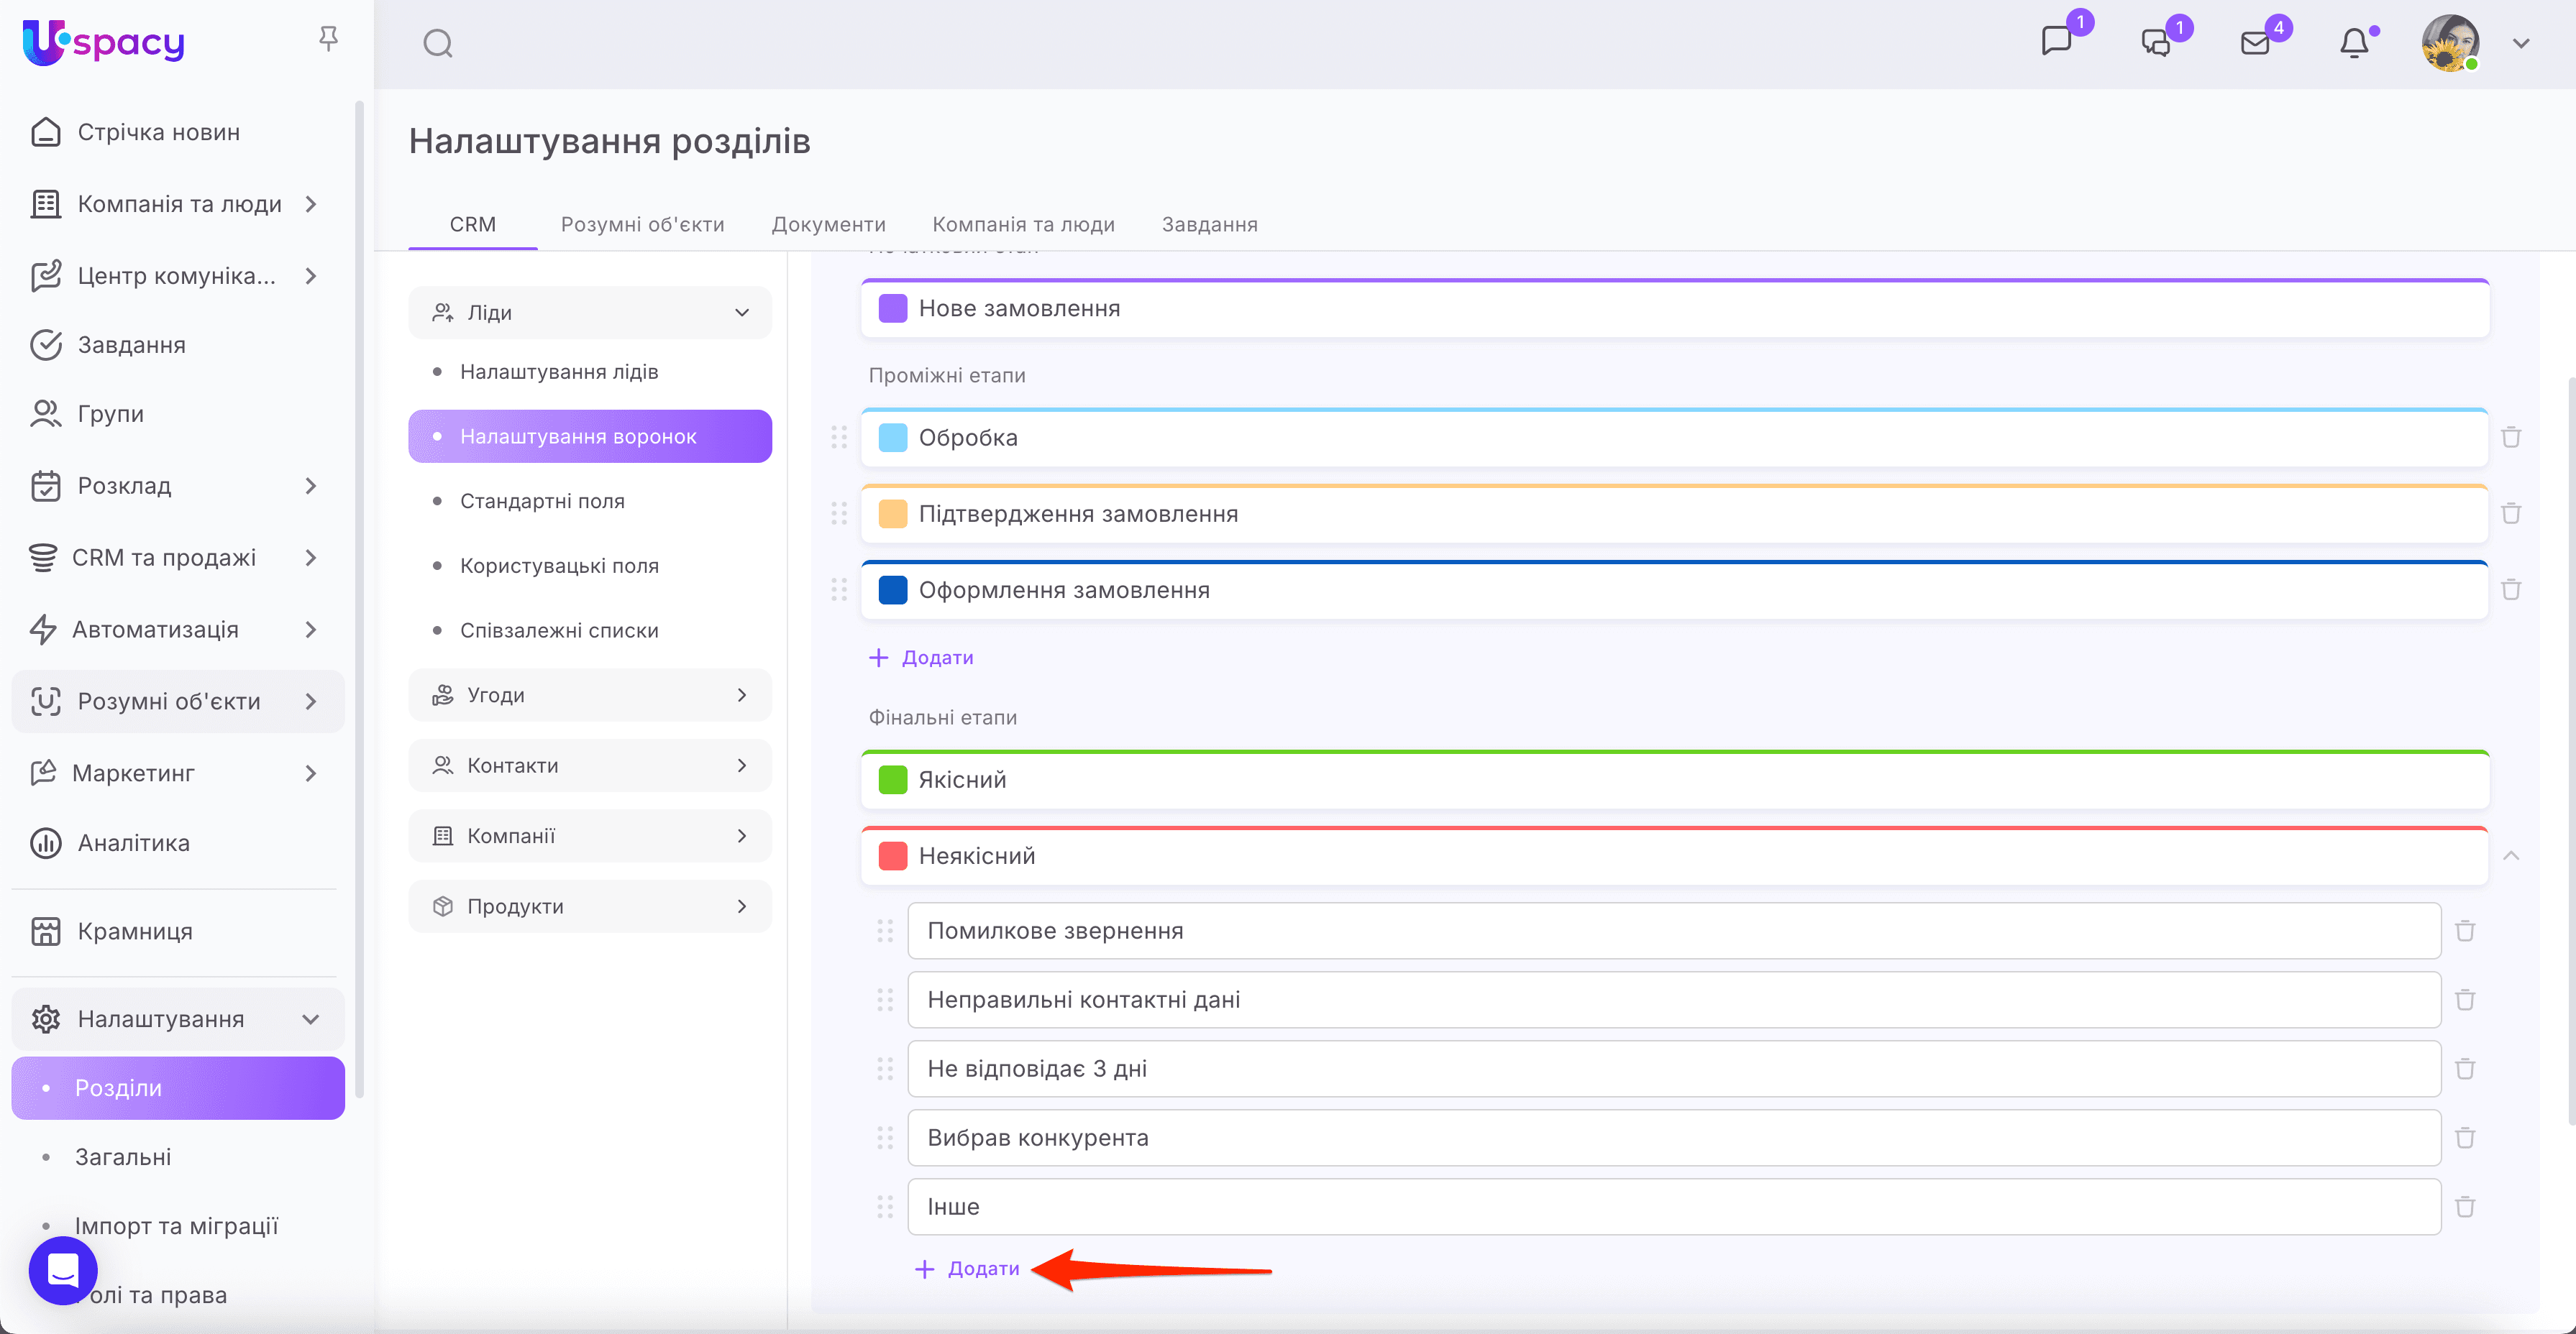Edit the Помилкове звернення text field
Image resolution: width=2576 pixels, height=1334 pixels.
[1673, 931]
